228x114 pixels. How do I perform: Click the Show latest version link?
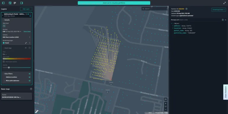pyautogui.click(x=27, y=31)
